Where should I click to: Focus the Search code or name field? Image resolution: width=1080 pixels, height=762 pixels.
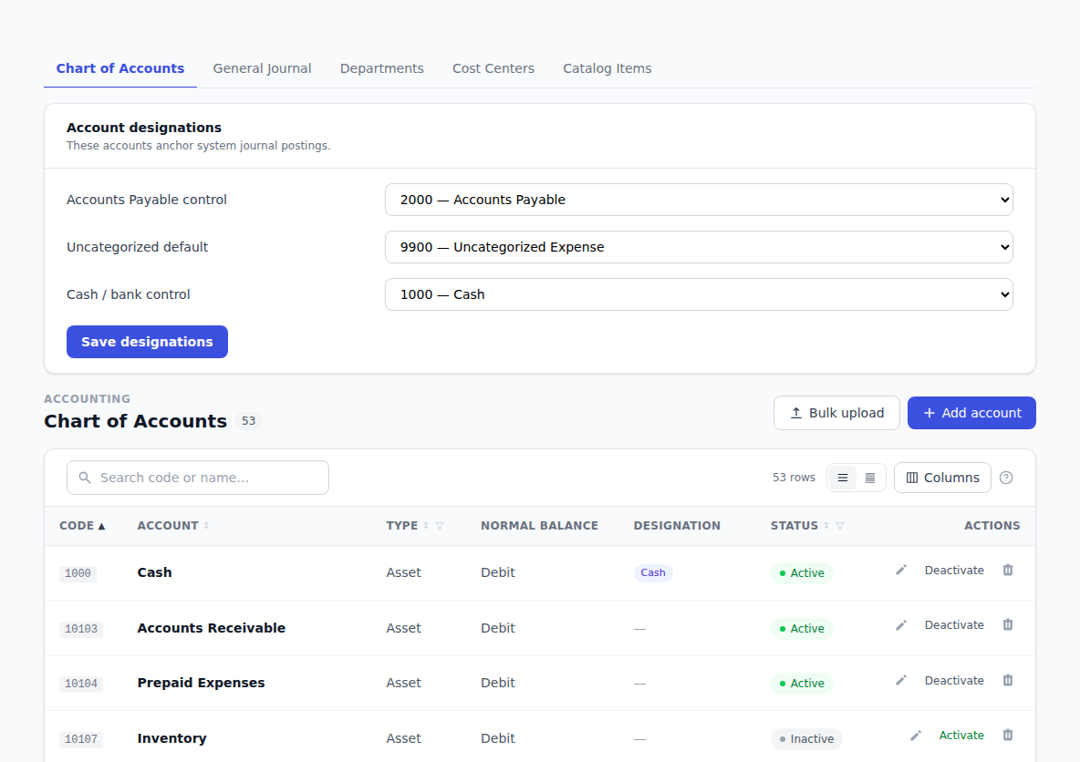198,478
